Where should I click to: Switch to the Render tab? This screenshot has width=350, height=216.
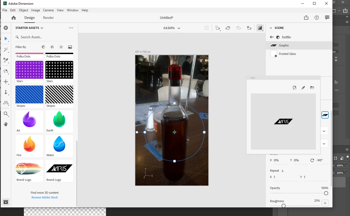click(x=48, y=18)
